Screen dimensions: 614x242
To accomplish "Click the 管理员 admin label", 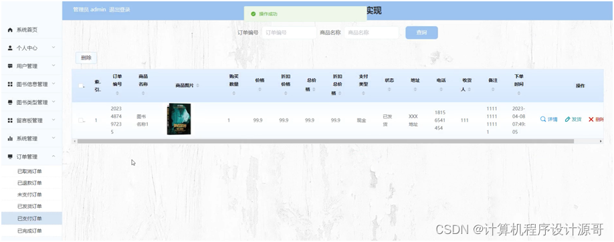I will [89, 9].
